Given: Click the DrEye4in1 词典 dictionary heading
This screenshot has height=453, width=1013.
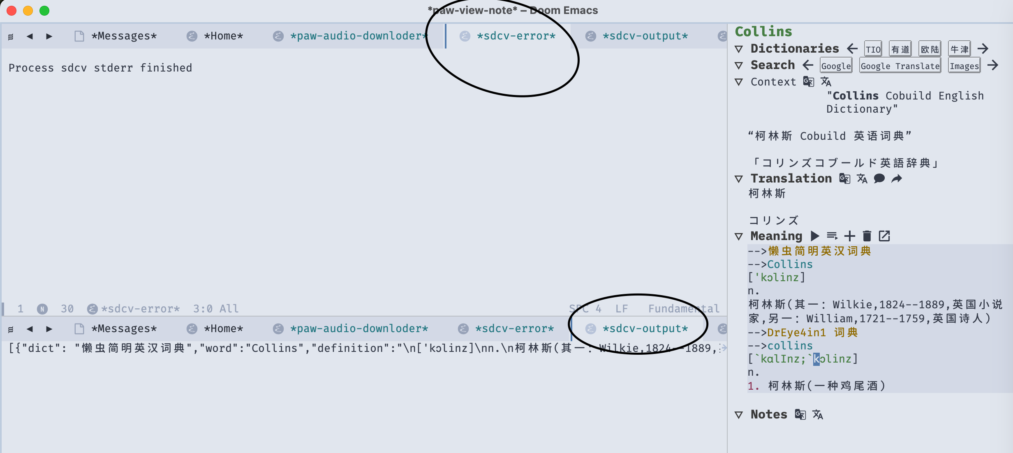Looking at the screenshot, I should [x=813, y=332].
